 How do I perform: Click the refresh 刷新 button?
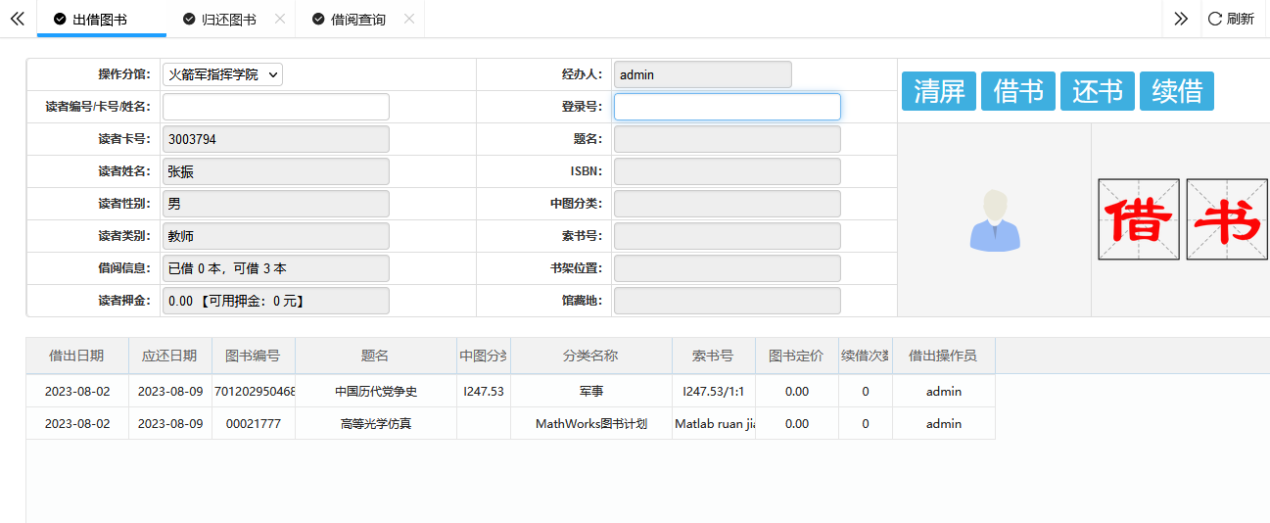click(x=1231, y=19)
